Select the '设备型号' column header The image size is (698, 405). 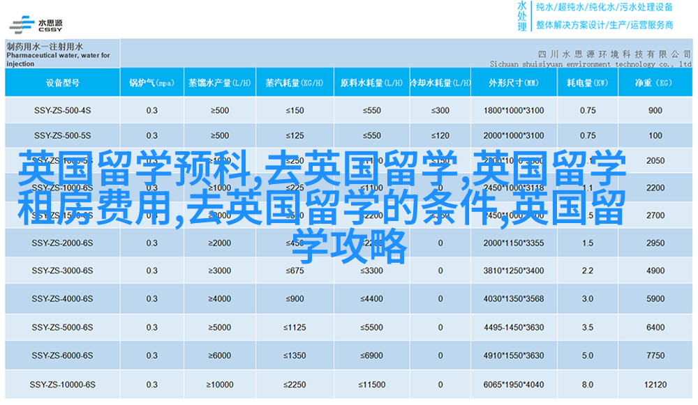click(62, 83)
